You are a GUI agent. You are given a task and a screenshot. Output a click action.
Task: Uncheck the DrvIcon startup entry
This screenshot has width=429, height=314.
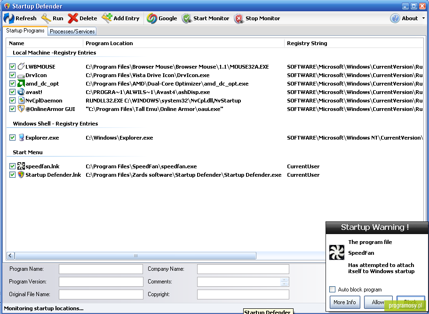[12, 75]
